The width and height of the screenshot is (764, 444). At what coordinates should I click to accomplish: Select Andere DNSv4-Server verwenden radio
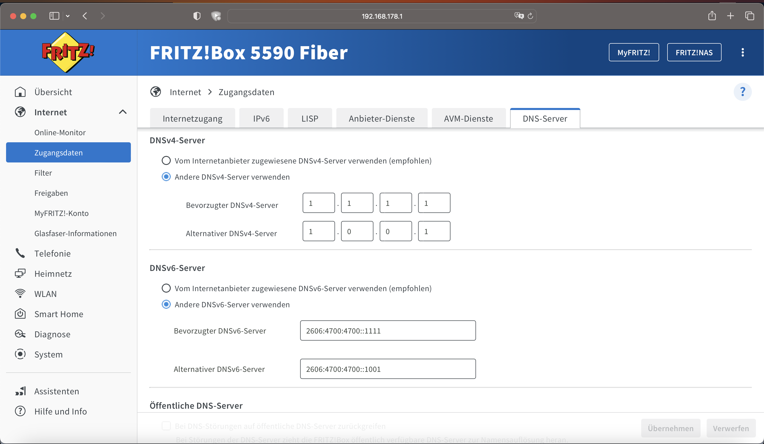coord(166,177)
